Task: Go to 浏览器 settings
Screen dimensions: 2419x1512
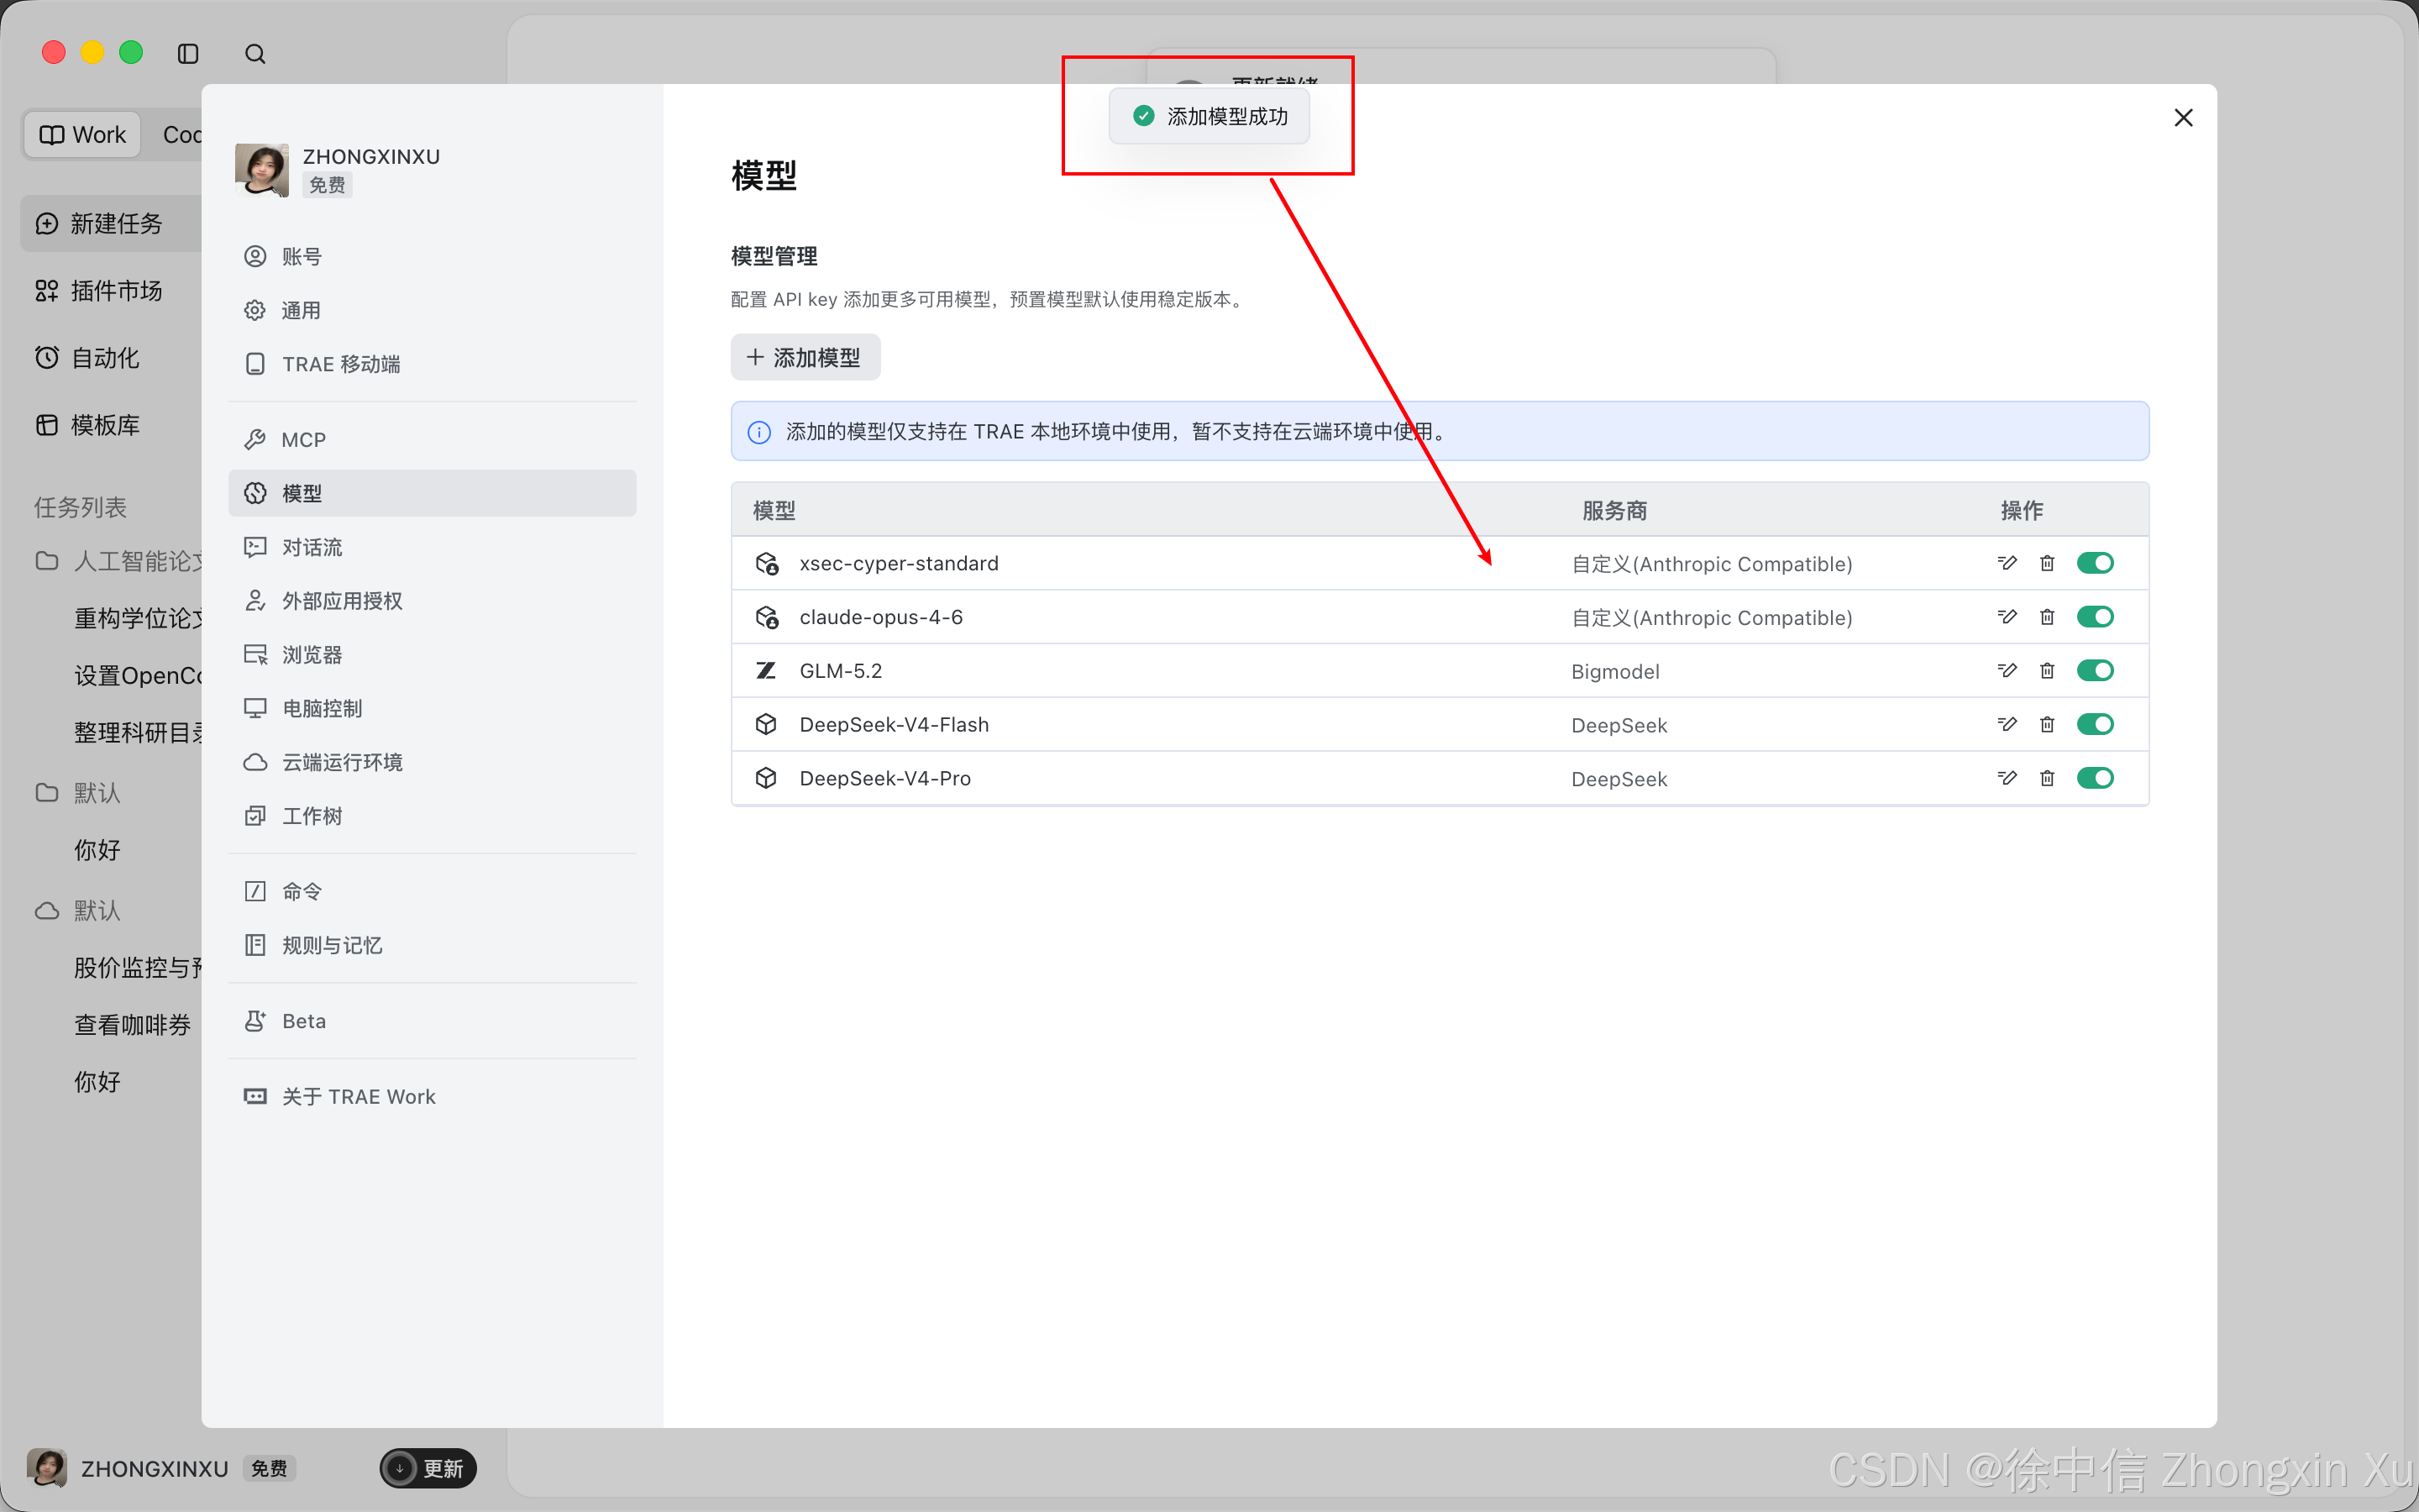Action: point(432,655)
